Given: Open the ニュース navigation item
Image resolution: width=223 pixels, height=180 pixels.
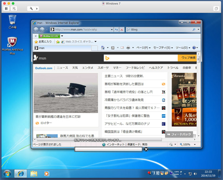Looking at the screenshot, I should tap(62, 68).
